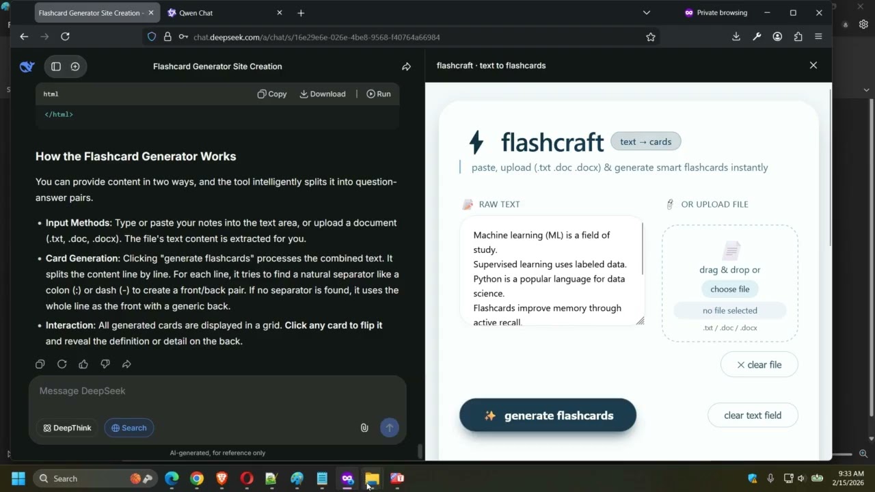Image resolution: width=875 pixels, height=492 pixels.
Task: Toggle Search mode in DeepSeek
Action: tap(129, 428)
